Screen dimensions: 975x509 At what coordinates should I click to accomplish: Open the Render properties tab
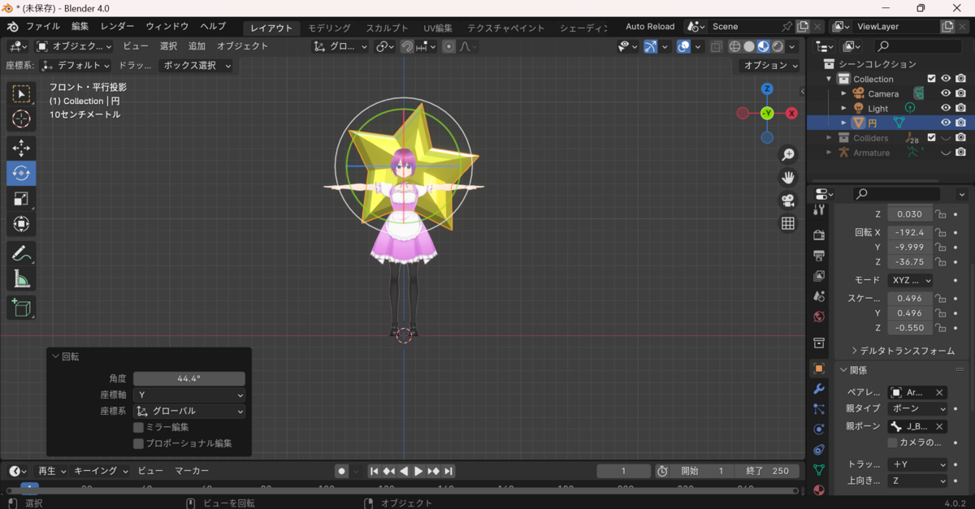(819, 235)
